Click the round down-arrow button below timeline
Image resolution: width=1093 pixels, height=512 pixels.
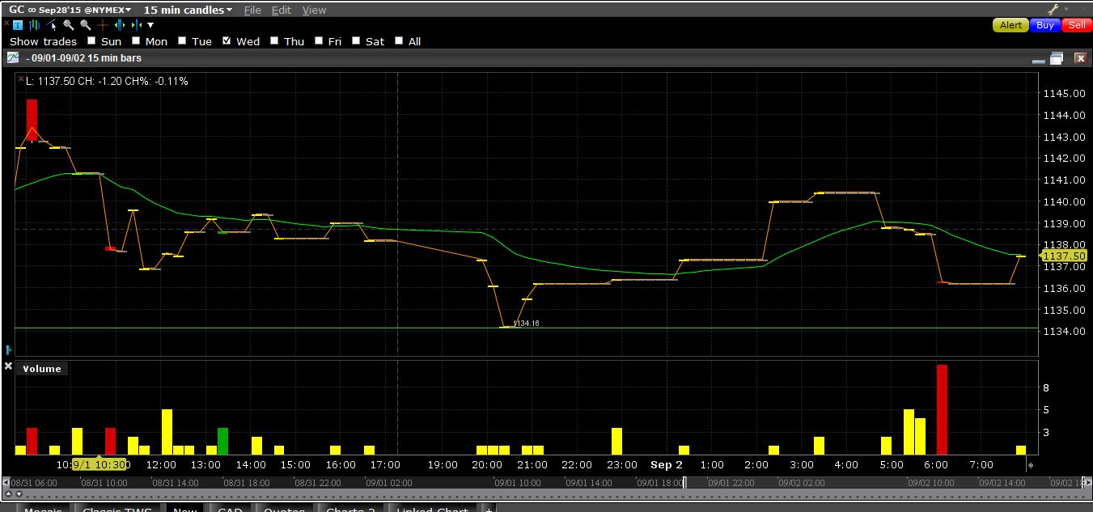(x=19, y=493)
